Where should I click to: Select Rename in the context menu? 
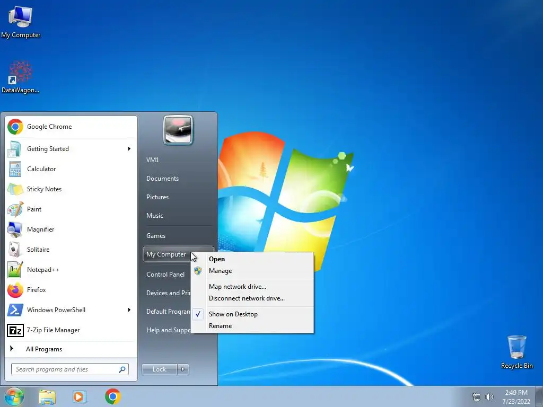click(252, 326)
